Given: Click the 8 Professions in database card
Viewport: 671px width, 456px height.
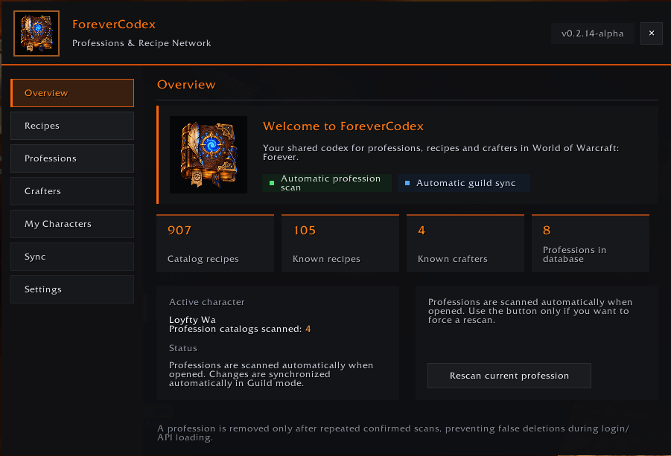Looking at the screenshot, I should tap(591, 243).
